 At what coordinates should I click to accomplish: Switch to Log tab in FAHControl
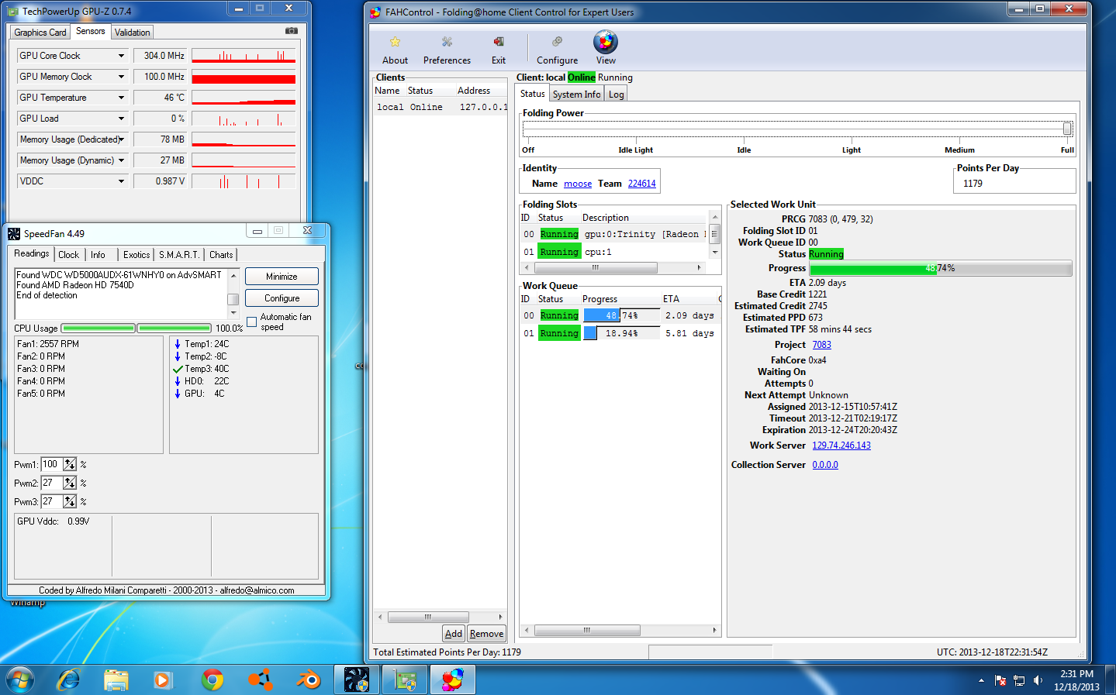[616, 95]
